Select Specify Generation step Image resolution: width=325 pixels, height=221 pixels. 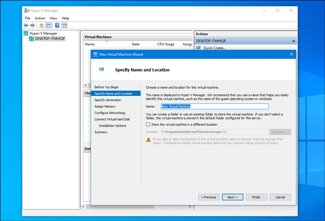point(108,100)
